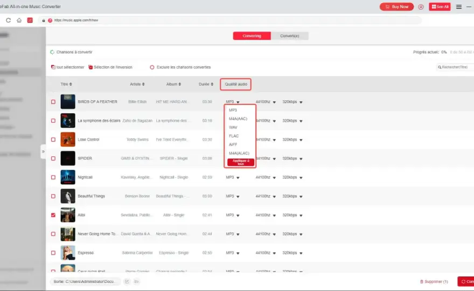Viewport: 474px width, 291px height.
Task: Click the Billie Eilish artist cell
Action: (137, 102)
